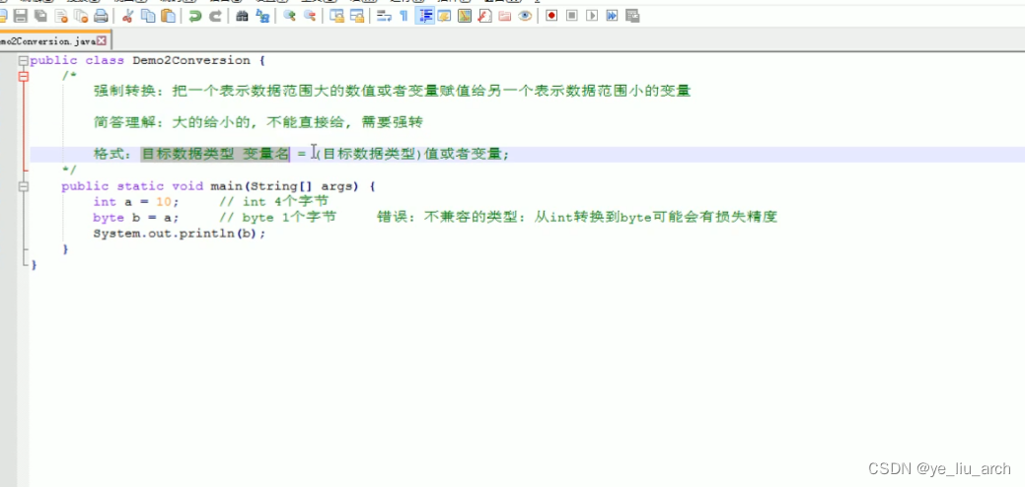Open Folder as Workspace icon
The image size is (1025, 487).
coord(505,16)
